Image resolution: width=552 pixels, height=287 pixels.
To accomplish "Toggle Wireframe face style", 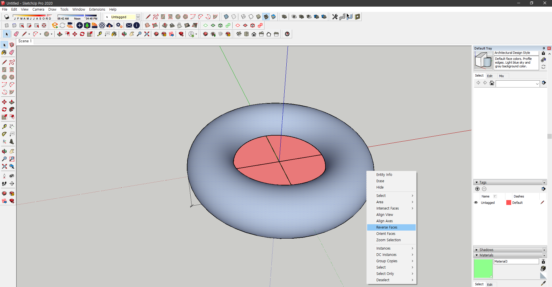I will 244,17.
